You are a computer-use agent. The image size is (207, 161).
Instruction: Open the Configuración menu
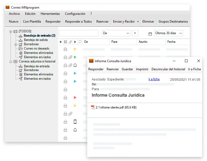75,14
